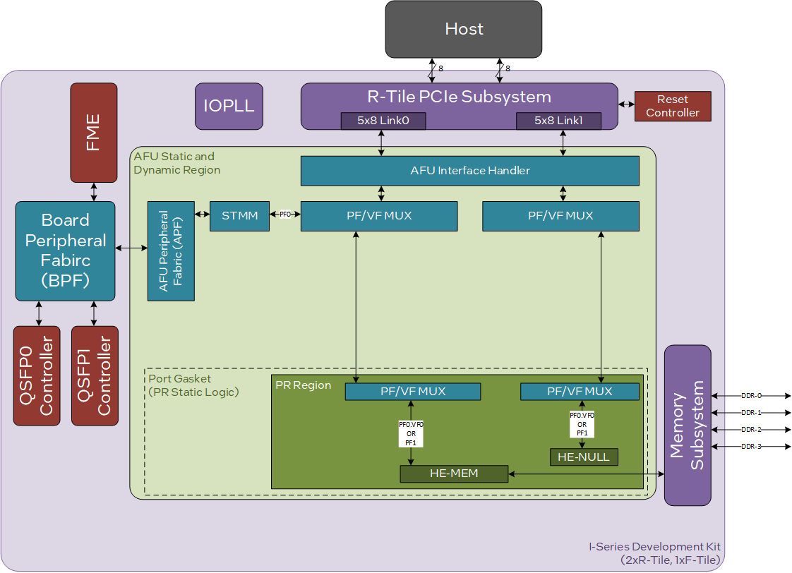Click the PR Region label
Image resolution: width=792 pixels, height=573 pixels.
pyautogui.click(x=303, y=385)
